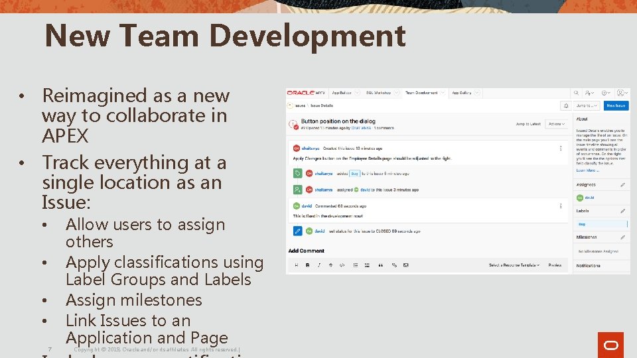The height and width of the screenshot is (358, 637).
Task: Apply strikethrough in the comment editor
Action: coord(330,265)
